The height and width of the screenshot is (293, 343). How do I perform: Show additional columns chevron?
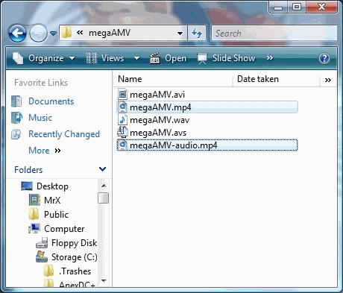coord(328,80)
